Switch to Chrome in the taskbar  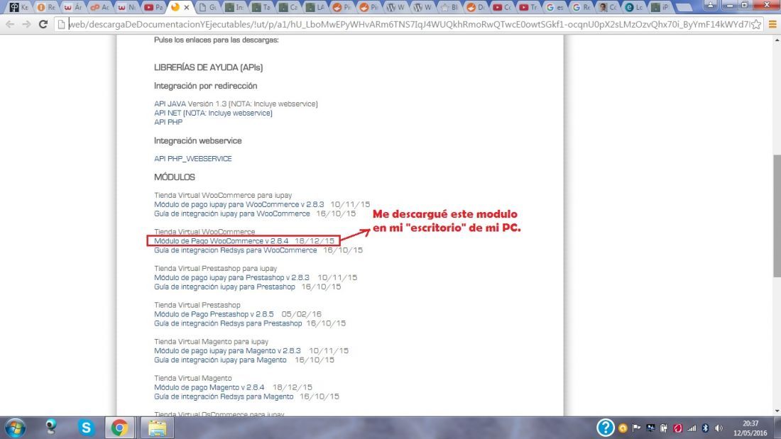pos(119,428)
